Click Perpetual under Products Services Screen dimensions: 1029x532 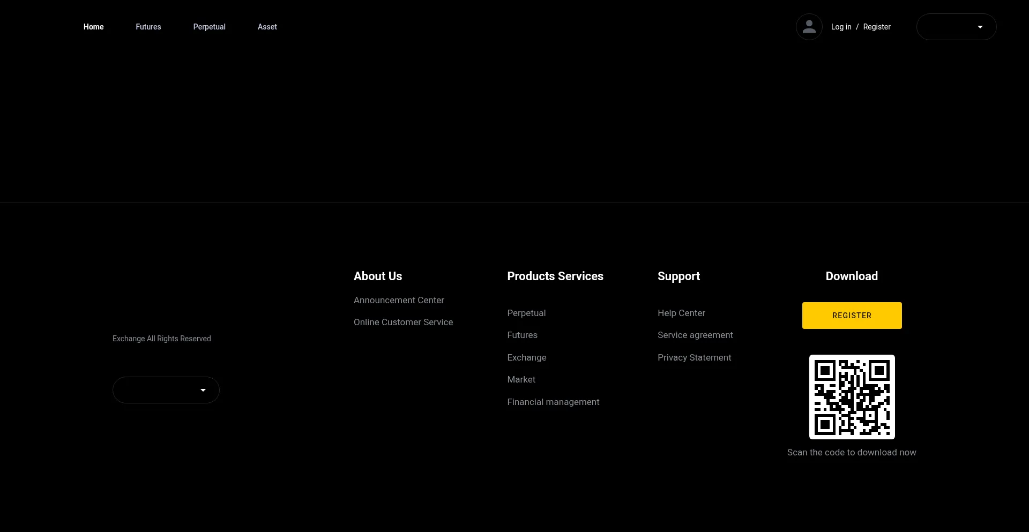[526, 313]
